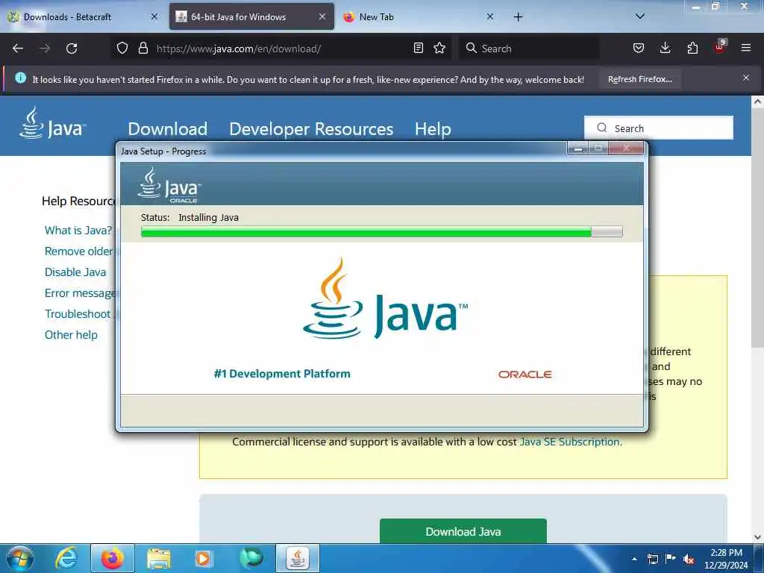Open Firefox hamburger menu
The height and width of the screenshot is (573, 764).
(x=746, y=48)
